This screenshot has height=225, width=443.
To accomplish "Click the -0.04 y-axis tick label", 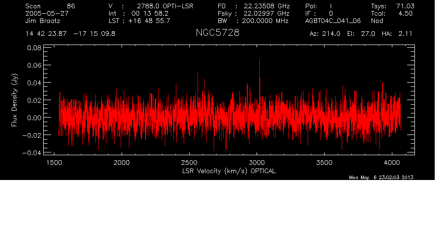I will coord(32,153).
